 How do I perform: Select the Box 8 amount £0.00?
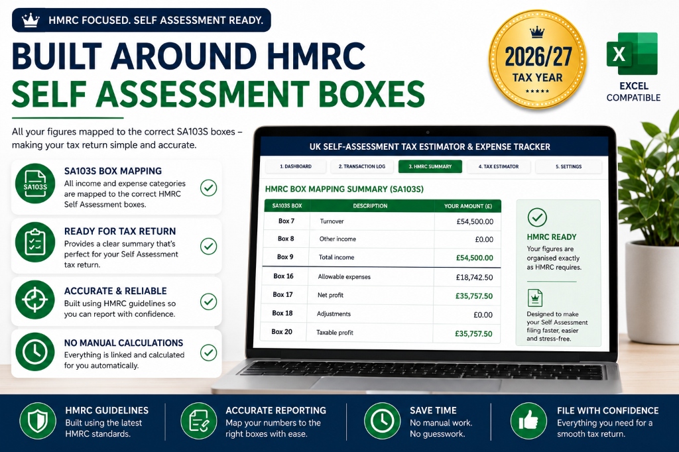[484, 239]
